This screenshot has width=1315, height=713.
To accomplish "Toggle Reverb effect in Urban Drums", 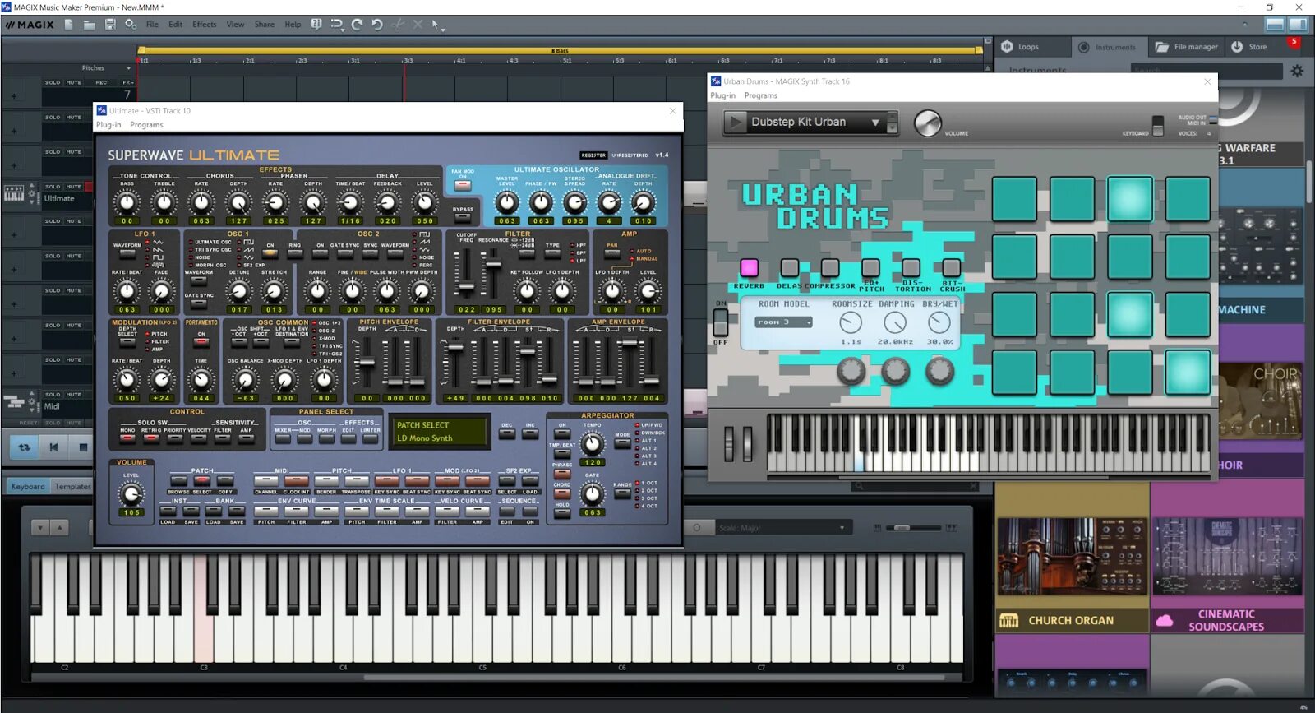I will pos(749,267).
